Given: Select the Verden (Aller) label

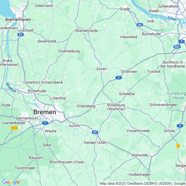Looking at the screenshot, I should click(95, 143).
